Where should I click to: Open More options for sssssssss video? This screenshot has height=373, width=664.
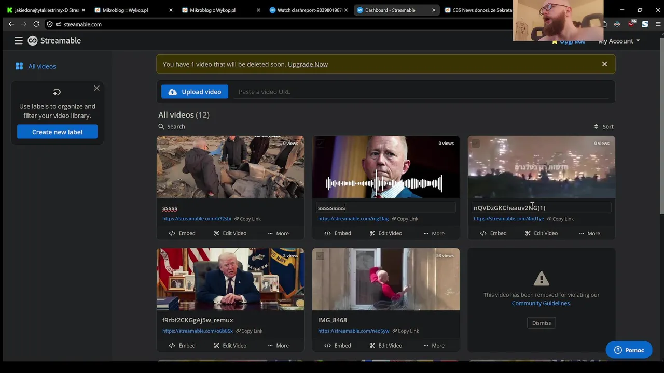(x=434, y=233)
